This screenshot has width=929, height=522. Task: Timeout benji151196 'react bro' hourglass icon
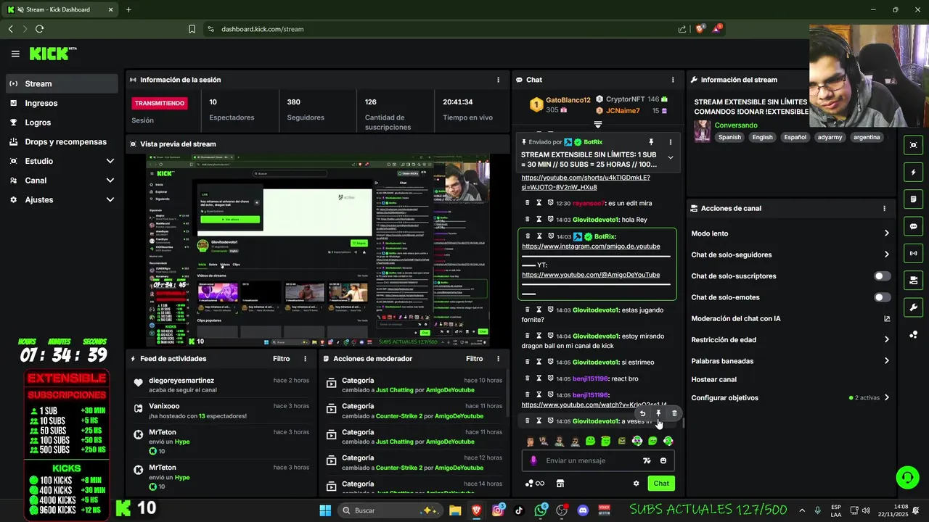click(x=539, y=378)
